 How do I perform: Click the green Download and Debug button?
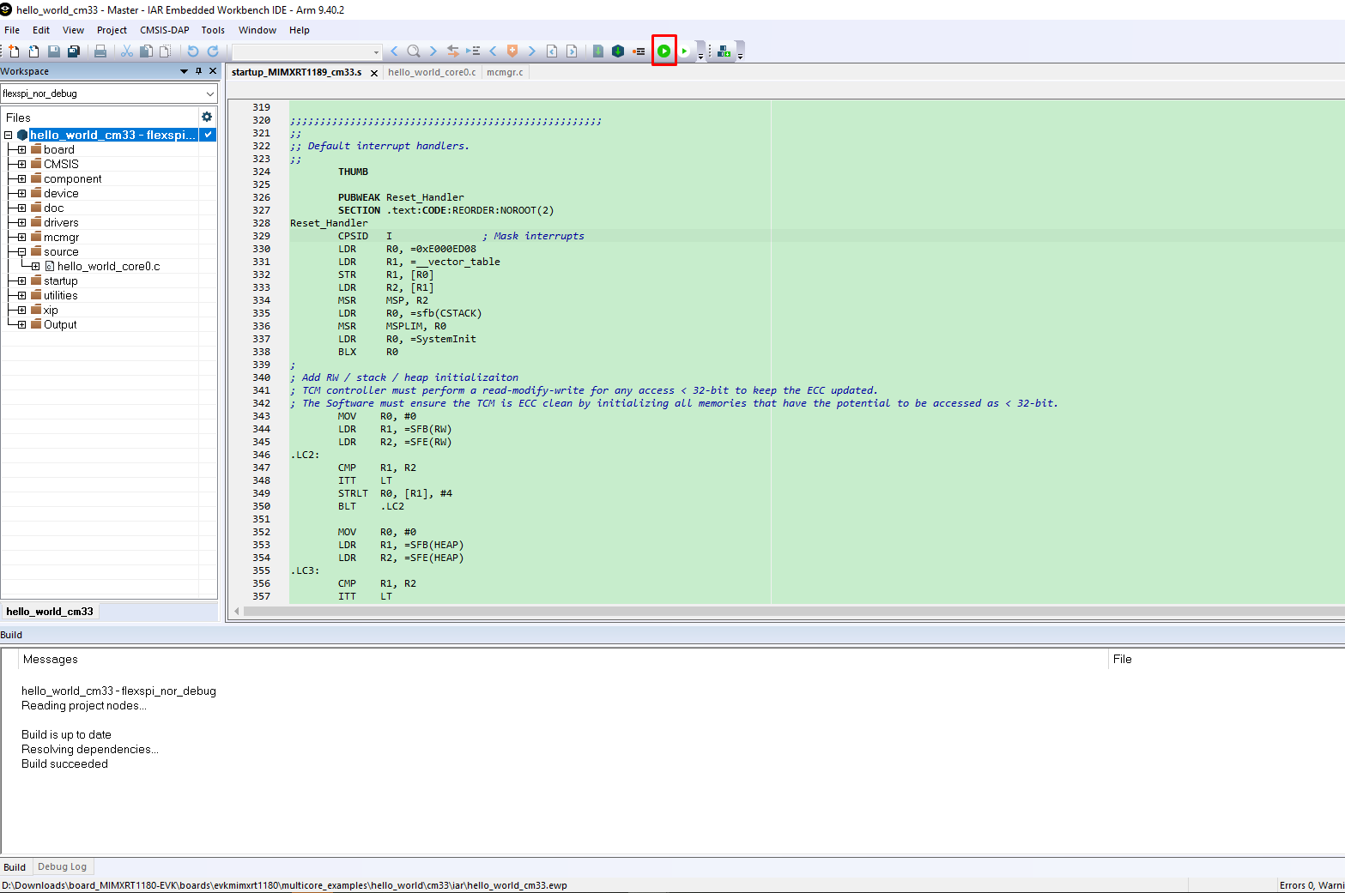pos(663,51)
